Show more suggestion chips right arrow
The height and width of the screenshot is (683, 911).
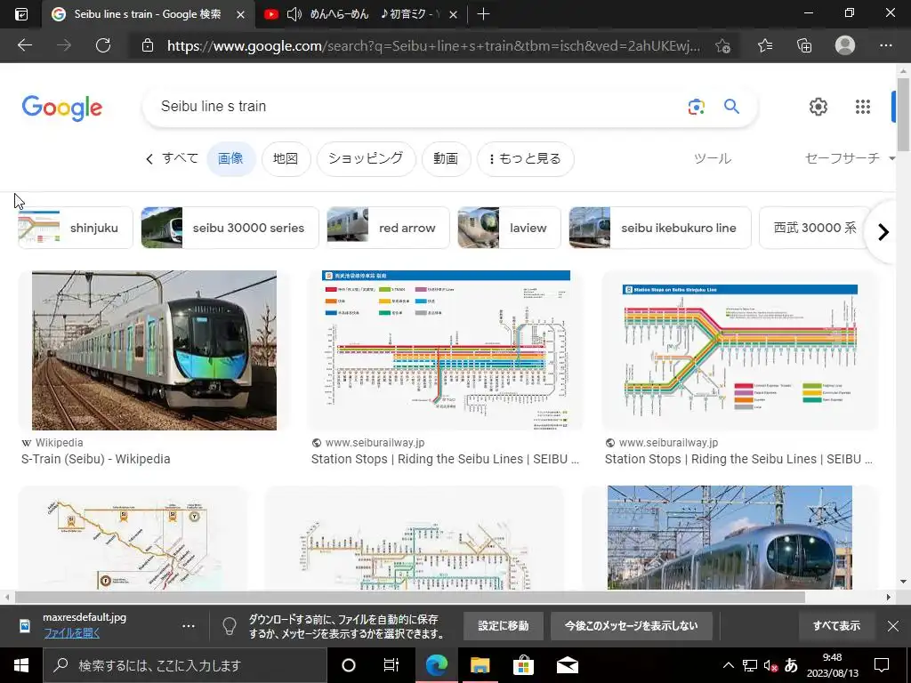[x=883, y=232]
